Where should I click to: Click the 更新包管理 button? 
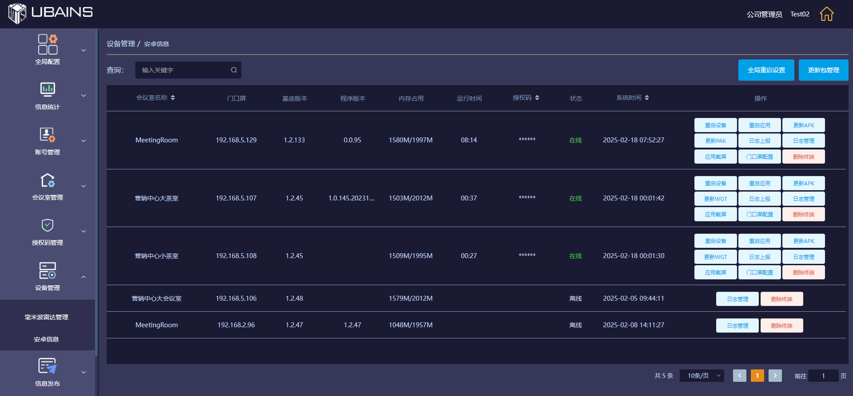pos(824,70)
